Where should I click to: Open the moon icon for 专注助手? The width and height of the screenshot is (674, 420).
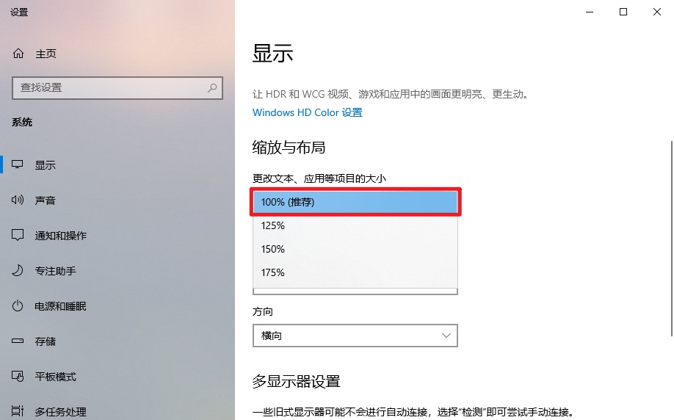pos(17,270)
